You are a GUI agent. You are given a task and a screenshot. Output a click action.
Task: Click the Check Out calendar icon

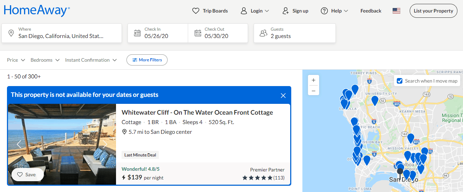198,33
